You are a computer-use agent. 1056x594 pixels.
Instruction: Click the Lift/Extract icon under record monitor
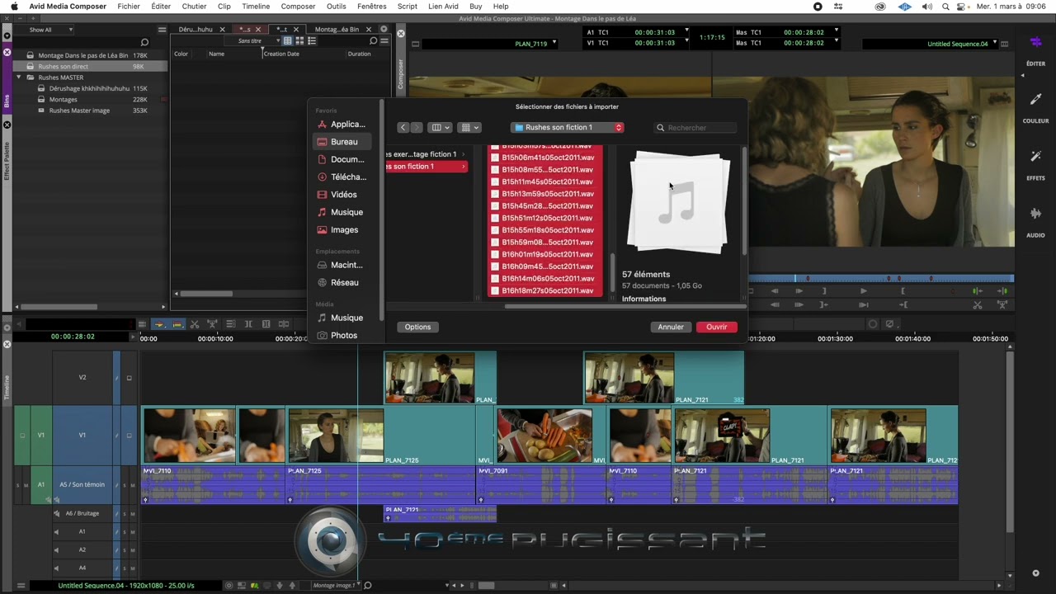point(1002,304)
